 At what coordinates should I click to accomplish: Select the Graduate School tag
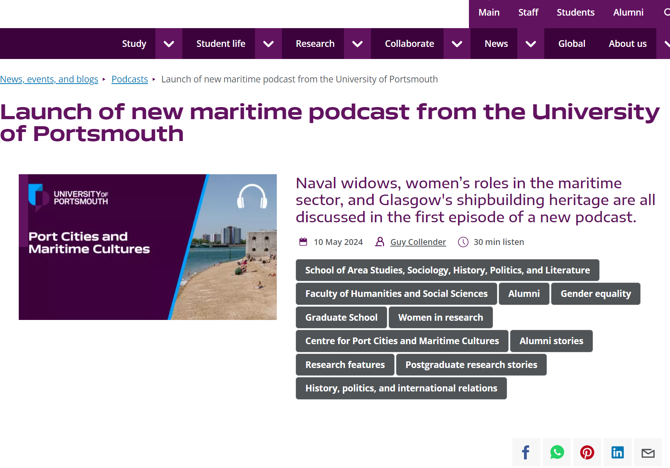[341, 318]
